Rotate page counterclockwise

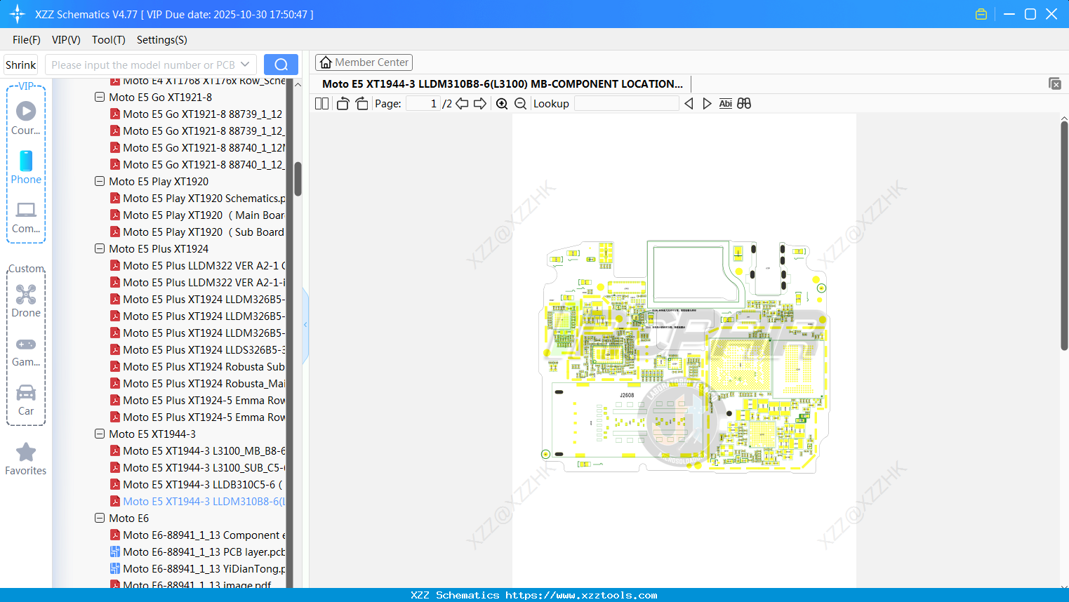tap(343, 104)
